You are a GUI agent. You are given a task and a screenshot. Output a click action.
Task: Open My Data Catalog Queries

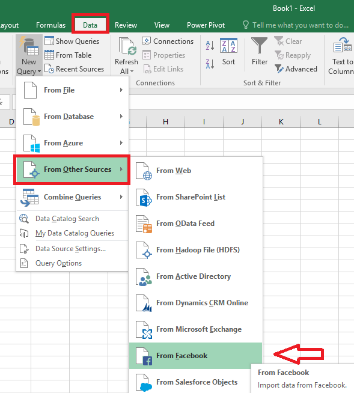tap(73, 233)
